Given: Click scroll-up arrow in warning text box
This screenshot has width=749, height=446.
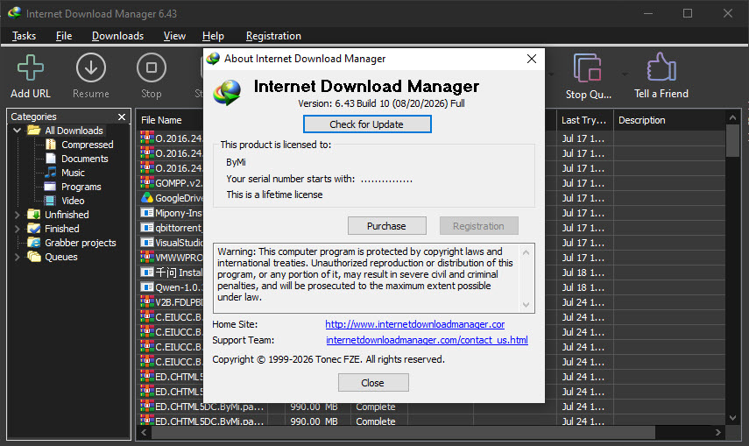Looking at the screenshot, I should pyautogui.click(x=526, y=252).
